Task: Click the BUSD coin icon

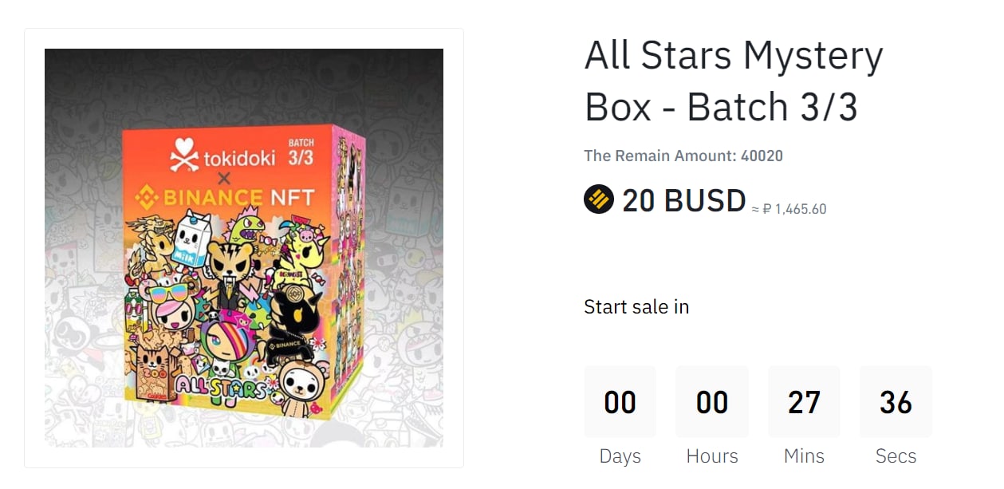Action: click(598, 199)
